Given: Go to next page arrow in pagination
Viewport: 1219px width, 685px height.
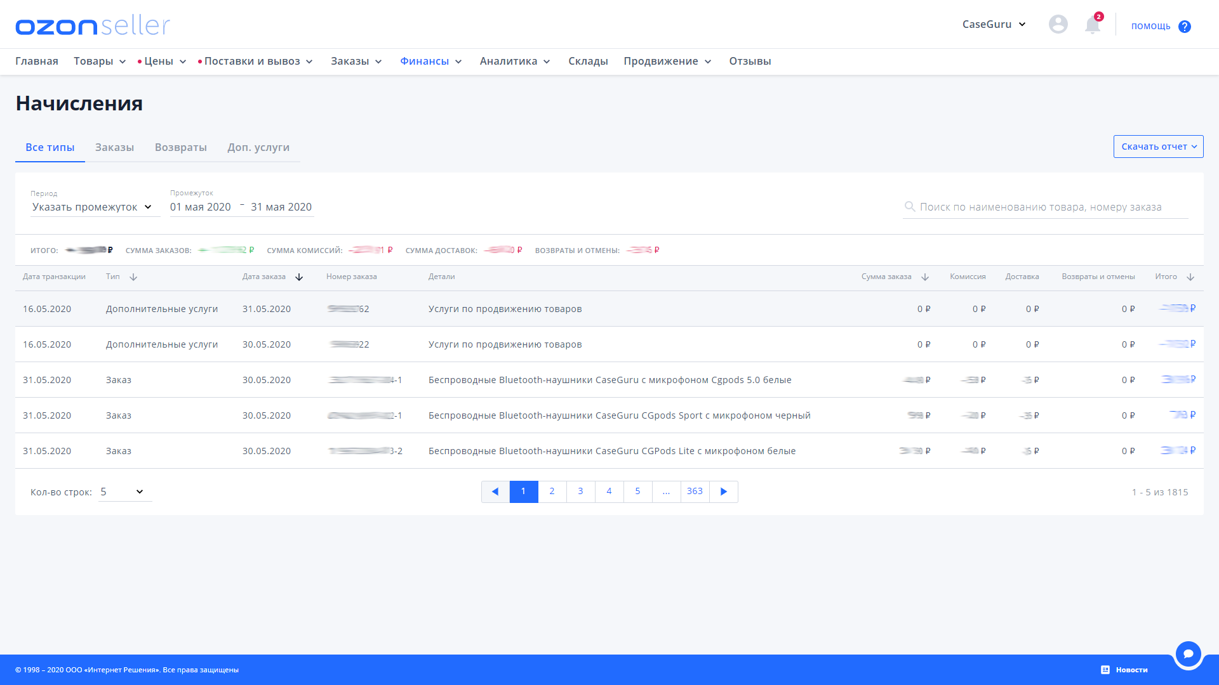Looking at the screenshot, I should [x=723, y=492].
